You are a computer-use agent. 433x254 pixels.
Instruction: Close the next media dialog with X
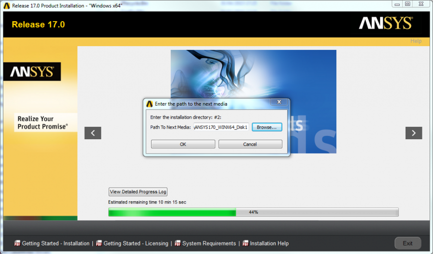(279, 102)
